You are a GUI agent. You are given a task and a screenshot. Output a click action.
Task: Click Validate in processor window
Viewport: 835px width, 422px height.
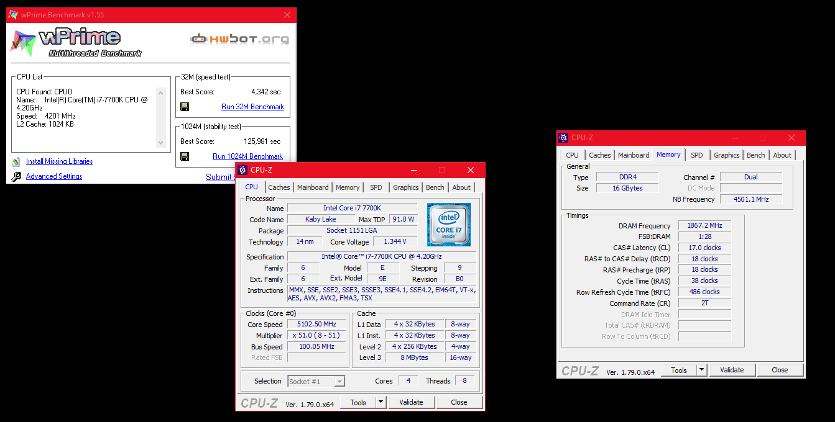tap(411, 402)
